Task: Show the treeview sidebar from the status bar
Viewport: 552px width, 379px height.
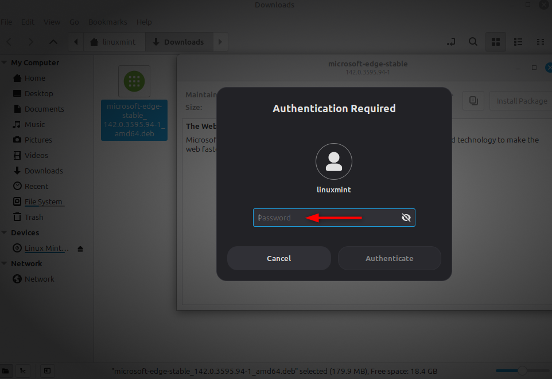Action: pyautogui.click(x=23, y=371)
